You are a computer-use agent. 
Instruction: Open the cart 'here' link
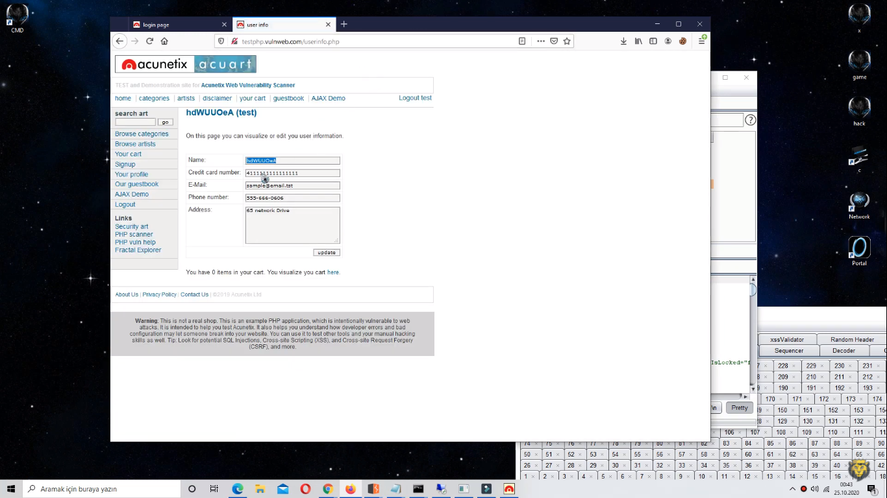tap(333, 272)
